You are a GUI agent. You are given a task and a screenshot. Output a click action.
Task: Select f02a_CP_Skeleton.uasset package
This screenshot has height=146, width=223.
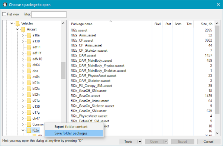pyautogui.click(x=89, y=51)
